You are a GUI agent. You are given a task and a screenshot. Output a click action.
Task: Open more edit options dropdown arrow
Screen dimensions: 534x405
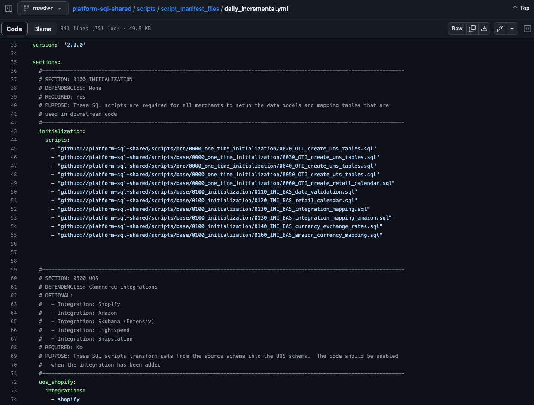pos(512,29)
